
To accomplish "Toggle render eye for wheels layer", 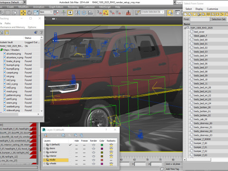I will pos(94,164).
